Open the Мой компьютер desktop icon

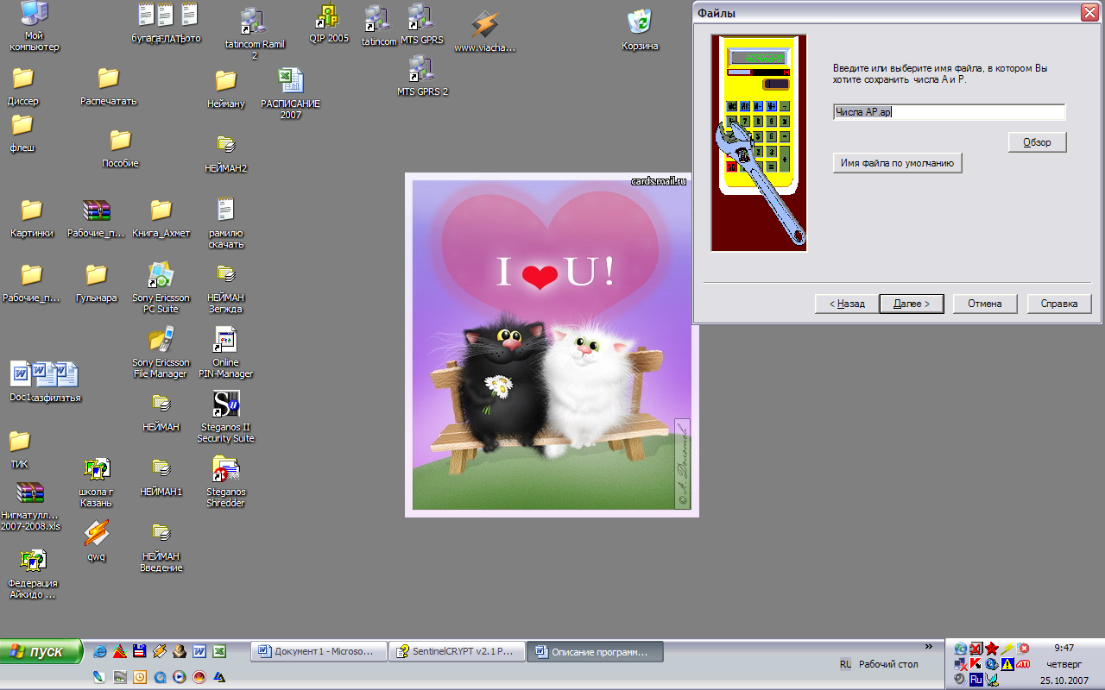[35, 26]
